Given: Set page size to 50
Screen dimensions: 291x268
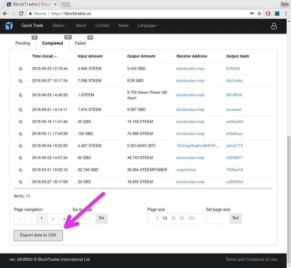Looking at the screenshot, I should [182, 218].
